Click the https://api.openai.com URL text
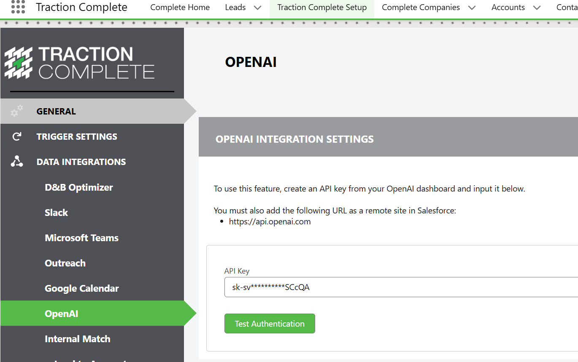This screenshot has height=362, width=578. pyautogui.click(x=270, y=221)
